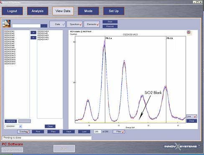The image size is (204, 155).
Task: Select 03/24/10 #12 in left list
Action: [x=10, y=53]
